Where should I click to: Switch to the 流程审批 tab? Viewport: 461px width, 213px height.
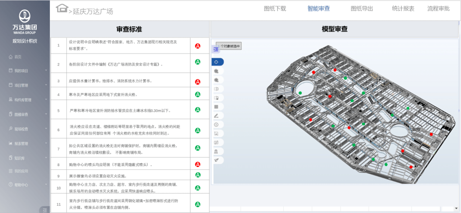[438, 9]
